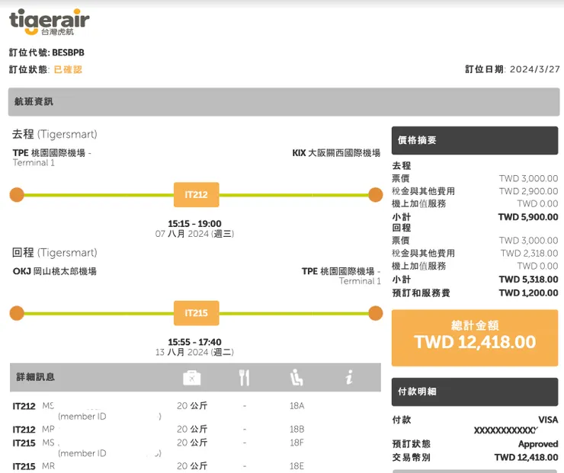Image resolution: width=564 pixels, height=473 pixels.
Task: Click the 價格摘要 panel header
Action: pos(475,140)
